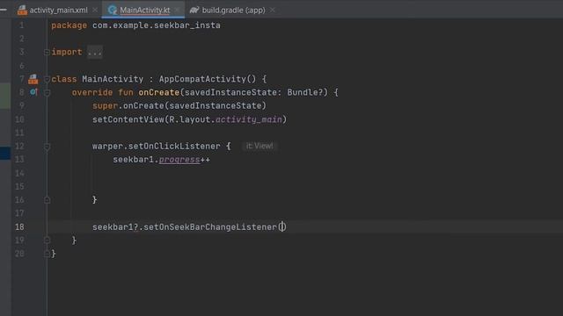Image resolution: width=563 pixels, height=316 pixels.
Task: Close the activity_main.xml tab
Action: click(95, 10)
